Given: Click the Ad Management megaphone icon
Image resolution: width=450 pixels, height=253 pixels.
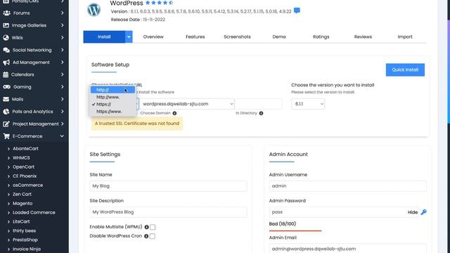Looking at the screenshot, I should click(x=6, y=63).
